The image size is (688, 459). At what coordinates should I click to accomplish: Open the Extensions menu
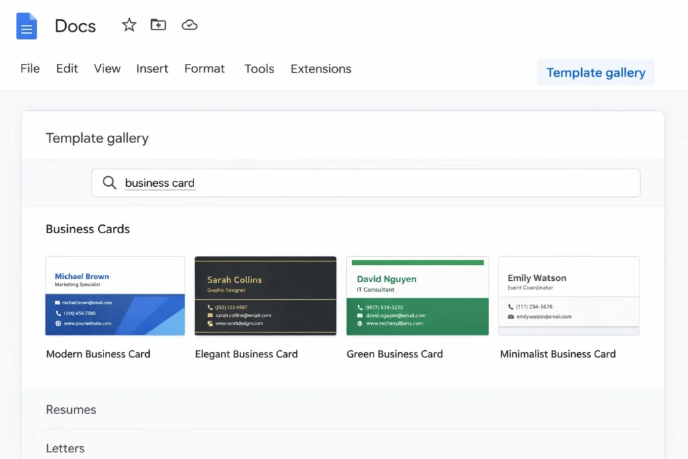tap(320, 69)
